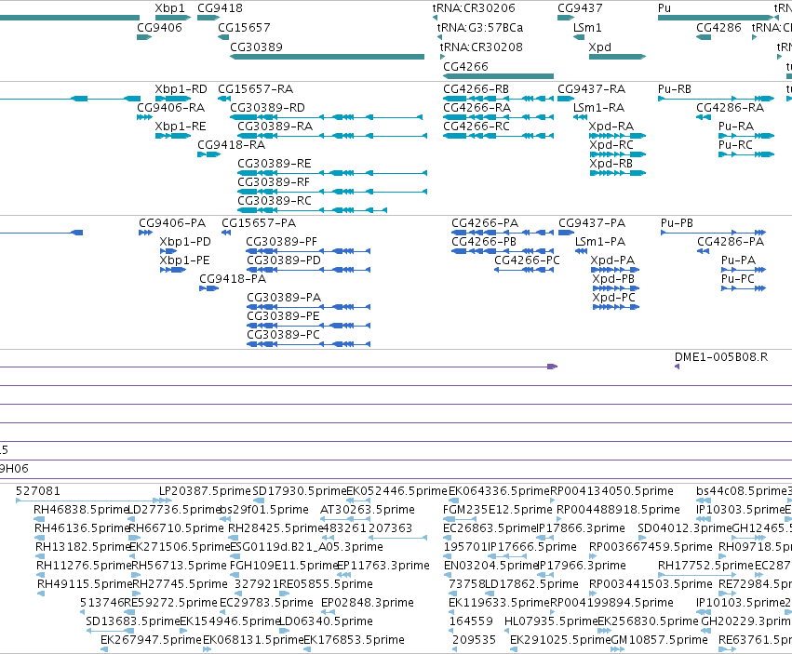The height and width of the screenshot is (654, 792).
Task: Click the tRNA:CR30206 gene label
Action: (x=474, y=8)
